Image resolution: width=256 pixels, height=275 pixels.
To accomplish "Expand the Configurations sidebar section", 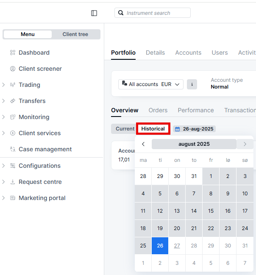I will (3, 166).
